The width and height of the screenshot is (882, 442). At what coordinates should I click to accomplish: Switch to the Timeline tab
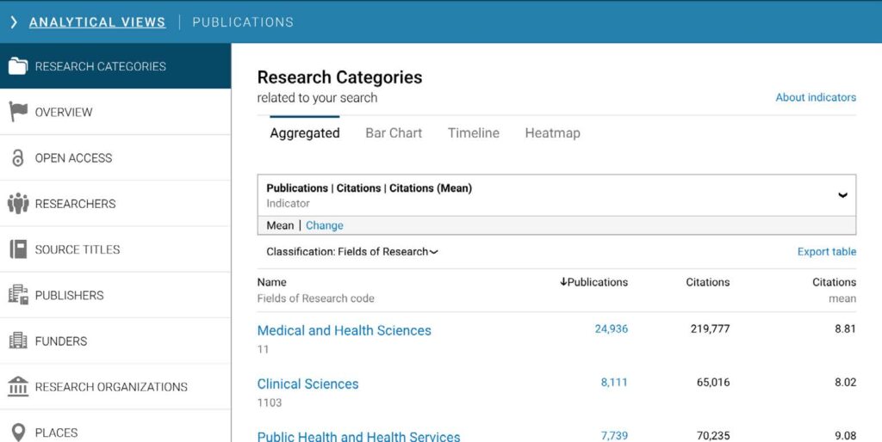(473, 133)
